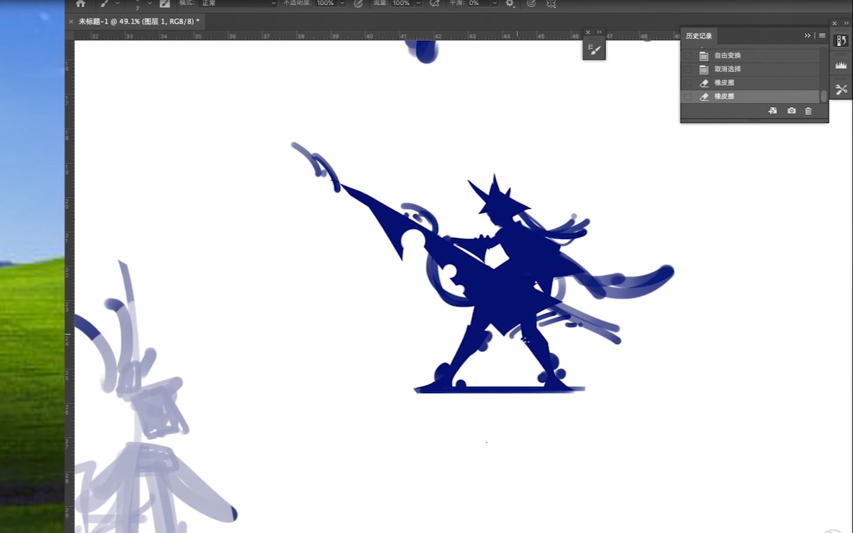
Task: Click the flow 100% input field
Action: point(401,4)
